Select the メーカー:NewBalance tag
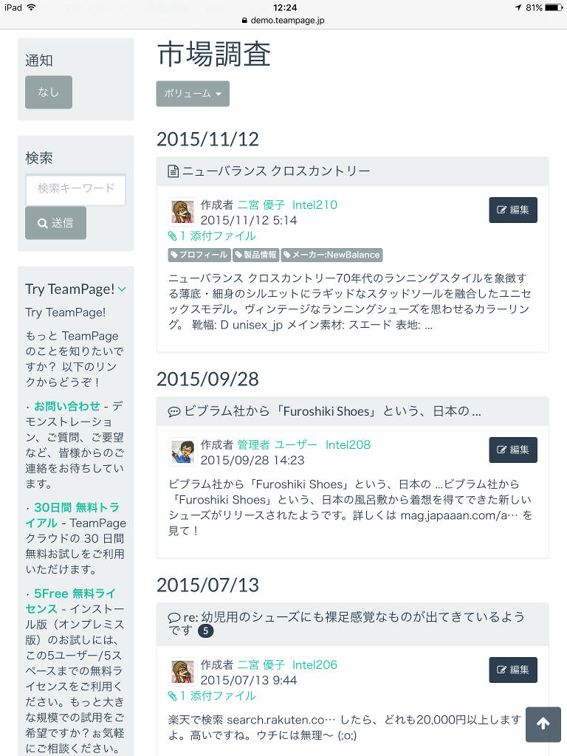This screenshot has width=567, height=756. (331, 255)
